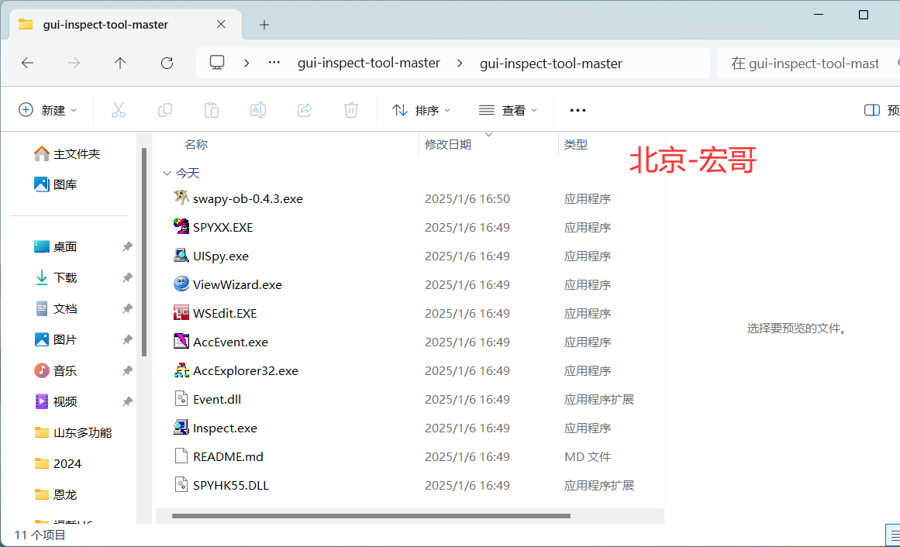The width and height of the screenshot is (900, 547).
Task: Click the SPYHK55.DLL file icon
Action: click(181, 484)
